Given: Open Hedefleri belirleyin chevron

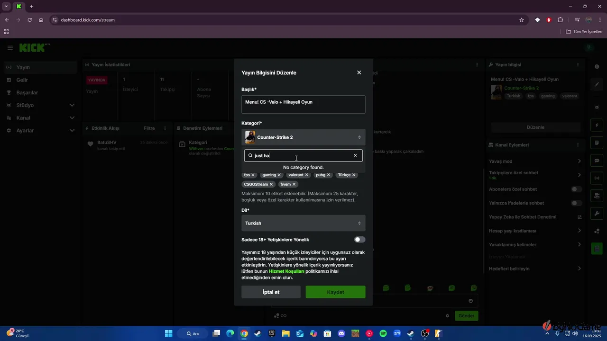Looking at the screenshot, I should pyautogui.click(x=579, y=269).
